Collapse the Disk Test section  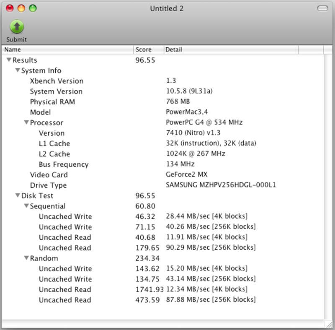tap(18, 195)
